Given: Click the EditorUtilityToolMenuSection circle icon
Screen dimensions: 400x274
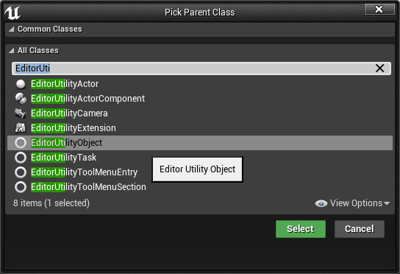Looking at the screenshot, I should pyautogui.click(x=21, y=187).
